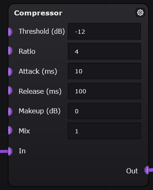153x190 pixels.
Task: Select the Release (ms) input port
Action: (x=10, y=90)
